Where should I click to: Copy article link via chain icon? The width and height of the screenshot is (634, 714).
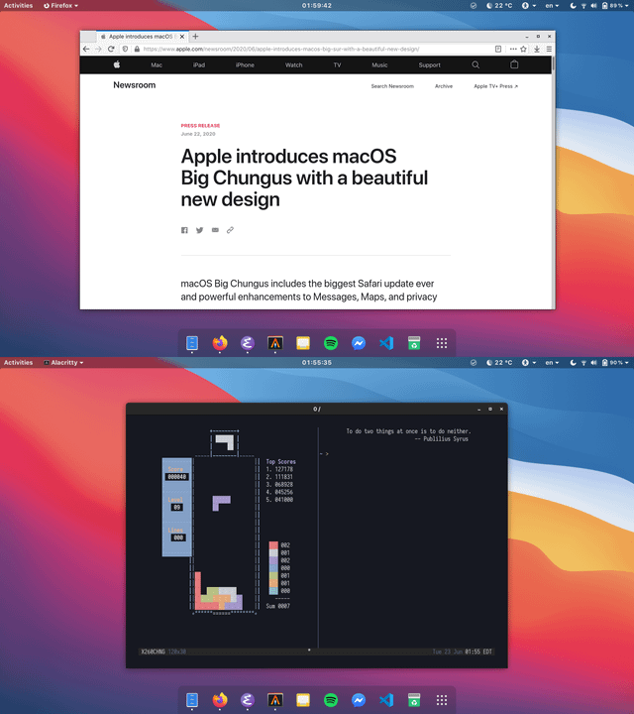pos(230,230)
